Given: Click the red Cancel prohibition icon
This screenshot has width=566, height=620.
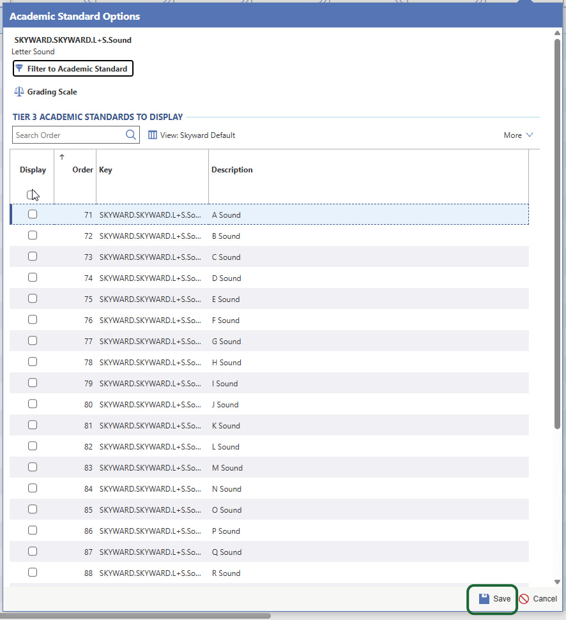Looking at the screenshot, I should [x=524, y=599].
